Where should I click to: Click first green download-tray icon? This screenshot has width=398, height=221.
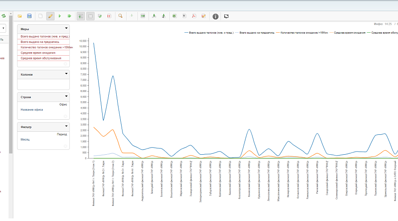(x=154, y=16)
